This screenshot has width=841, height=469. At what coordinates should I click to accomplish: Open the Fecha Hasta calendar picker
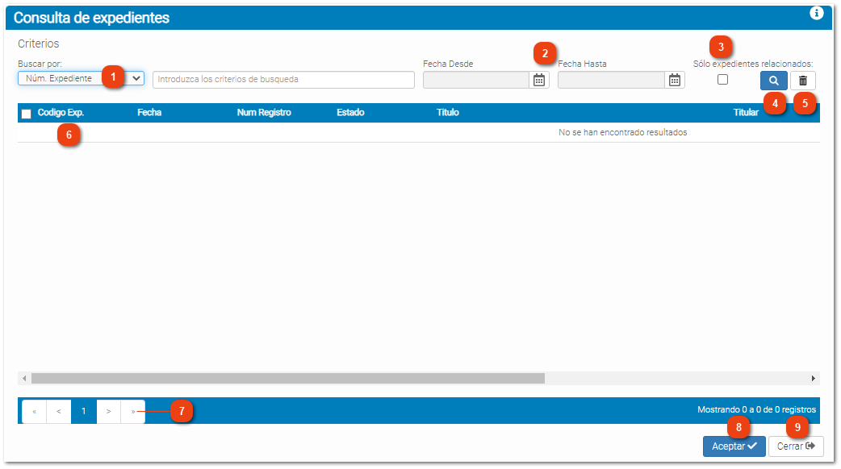point(675,80)
